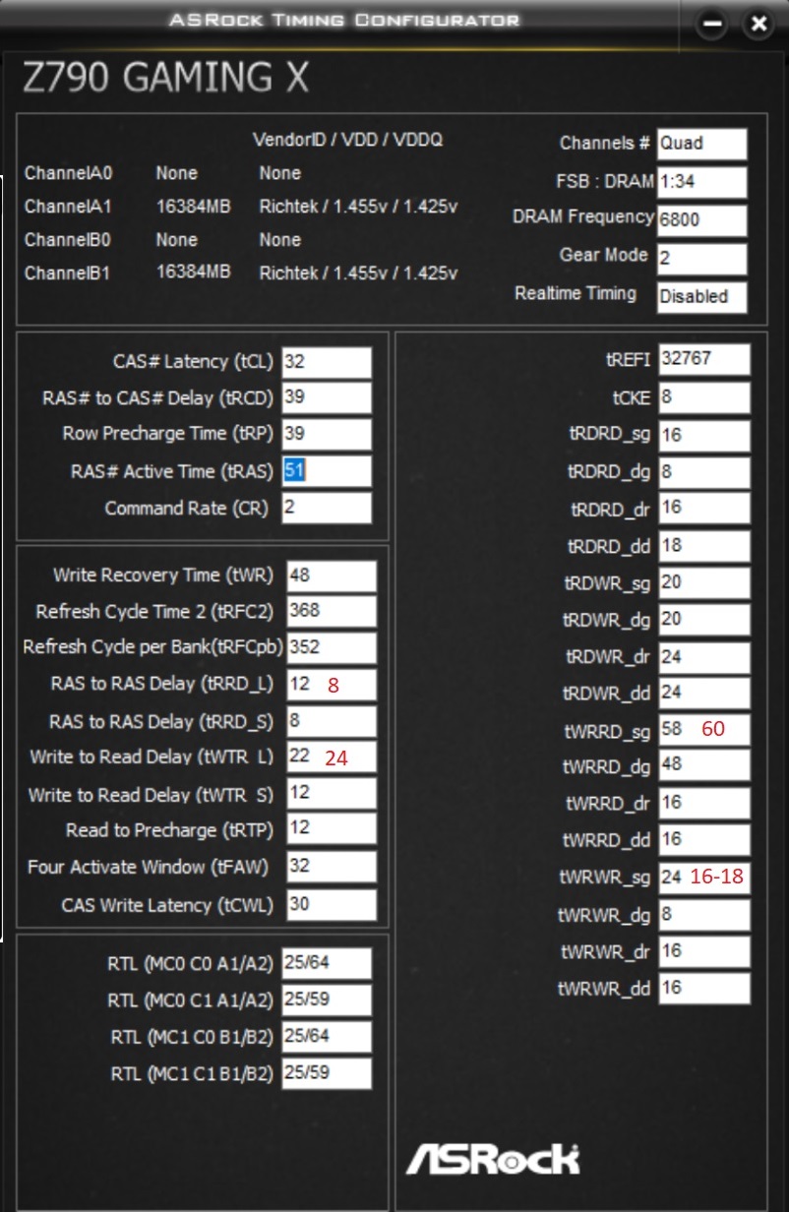Select the tRDWR_dd field
Screen dimensions: 789x1212
click(x=704, y=693)
